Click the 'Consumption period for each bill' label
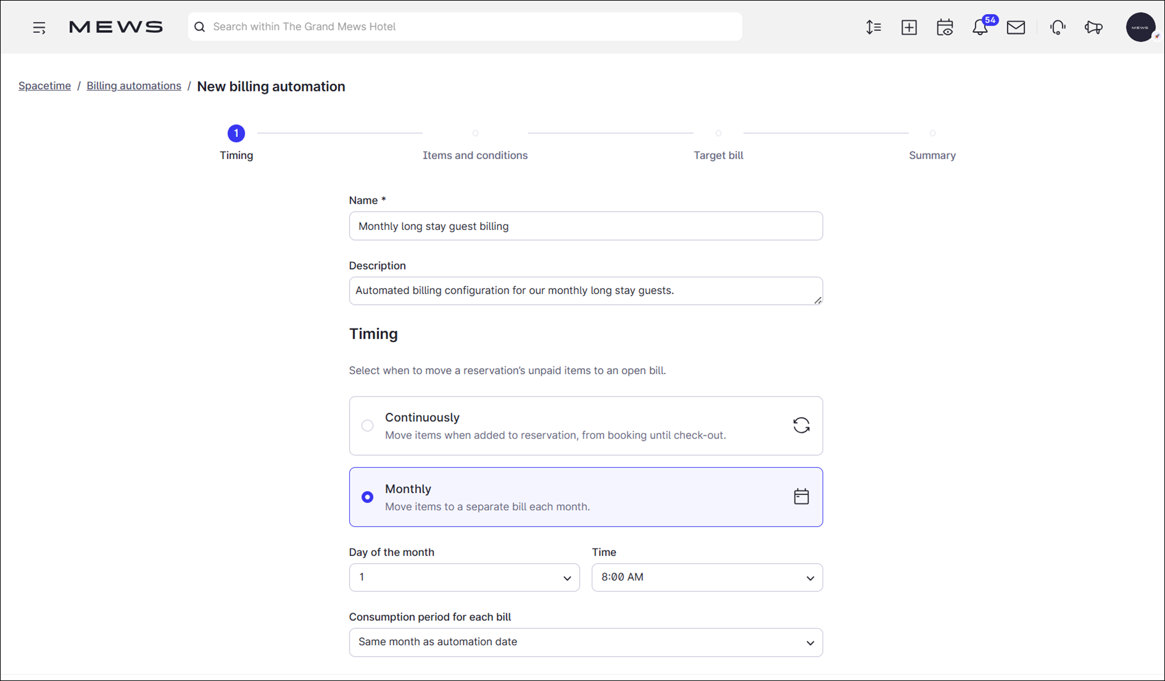 430,617
